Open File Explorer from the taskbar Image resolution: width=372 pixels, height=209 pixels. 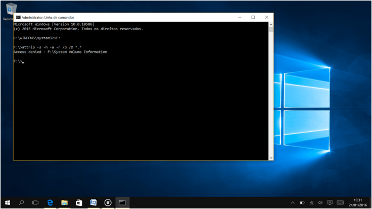pos(64,202)
